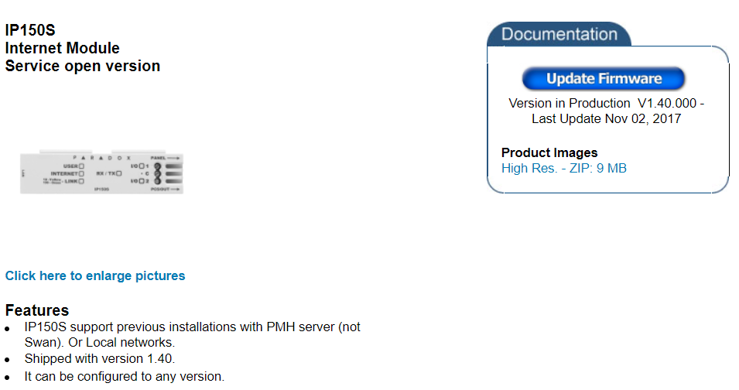Open the IP150S module product photo
The width and height of the screenshot is (739, 390).
click(101, 172)
